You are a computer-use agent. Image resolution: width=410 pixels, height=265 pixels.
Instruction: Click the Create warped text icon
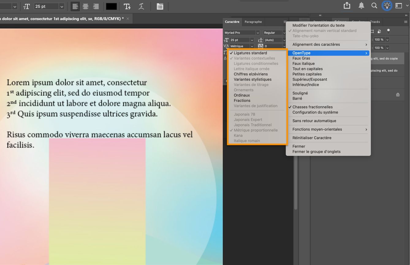click(141, 6)
